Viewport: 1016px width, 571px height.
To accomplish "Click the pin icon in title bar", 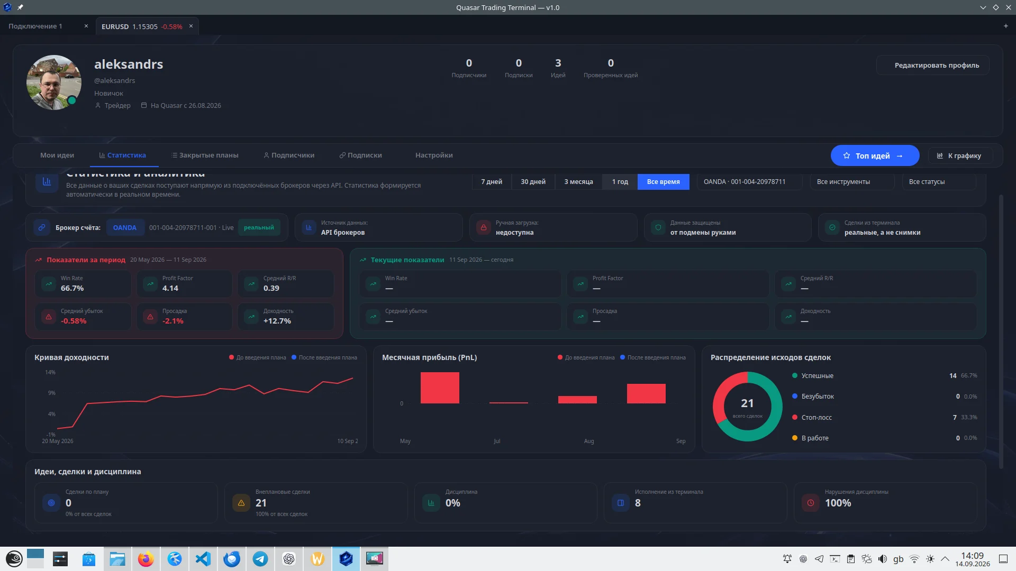I will [20, 7].
